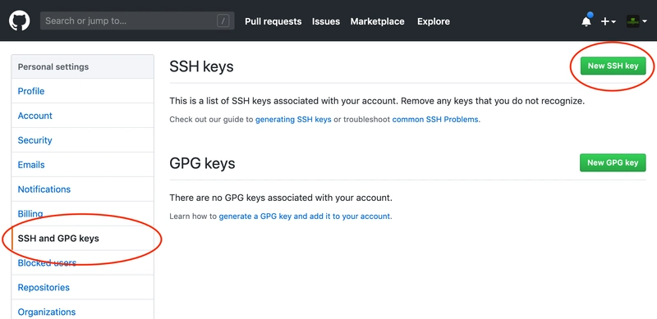Open Repositories settings
The image size is (657, 319).
pos(83,288)
